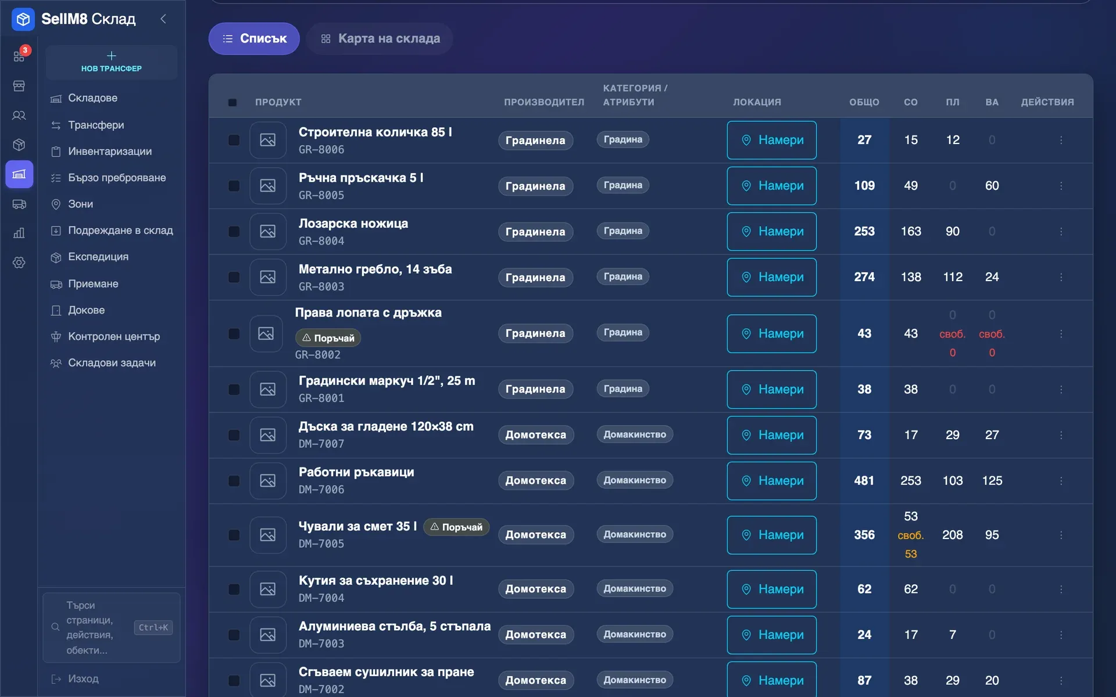Image resolution: width=1116 pixels, height=697 pixels.
Task: Click Намери for Метално гребло, 14 зъба
Action: pyautogui.click(x=771, y=277)
